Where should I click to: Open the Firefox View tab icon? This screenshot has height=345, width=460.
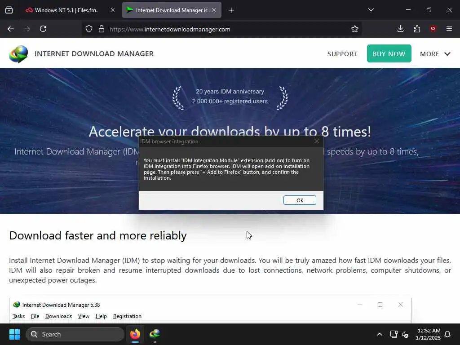[9, 10]
